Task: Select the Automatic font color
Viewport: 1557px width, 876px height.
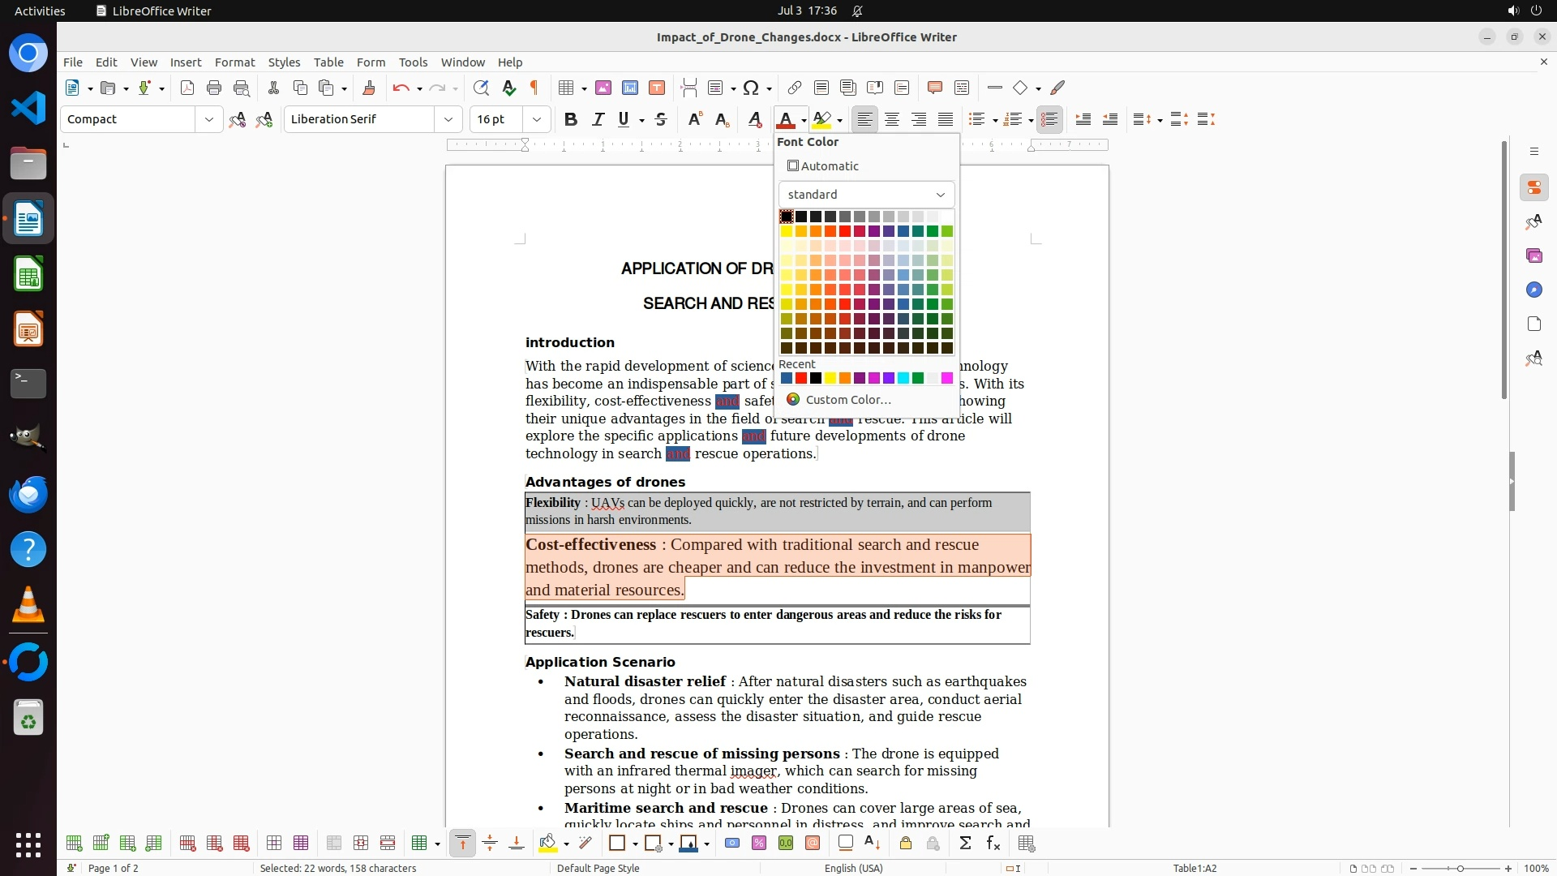Action: [x=823, y=166]
